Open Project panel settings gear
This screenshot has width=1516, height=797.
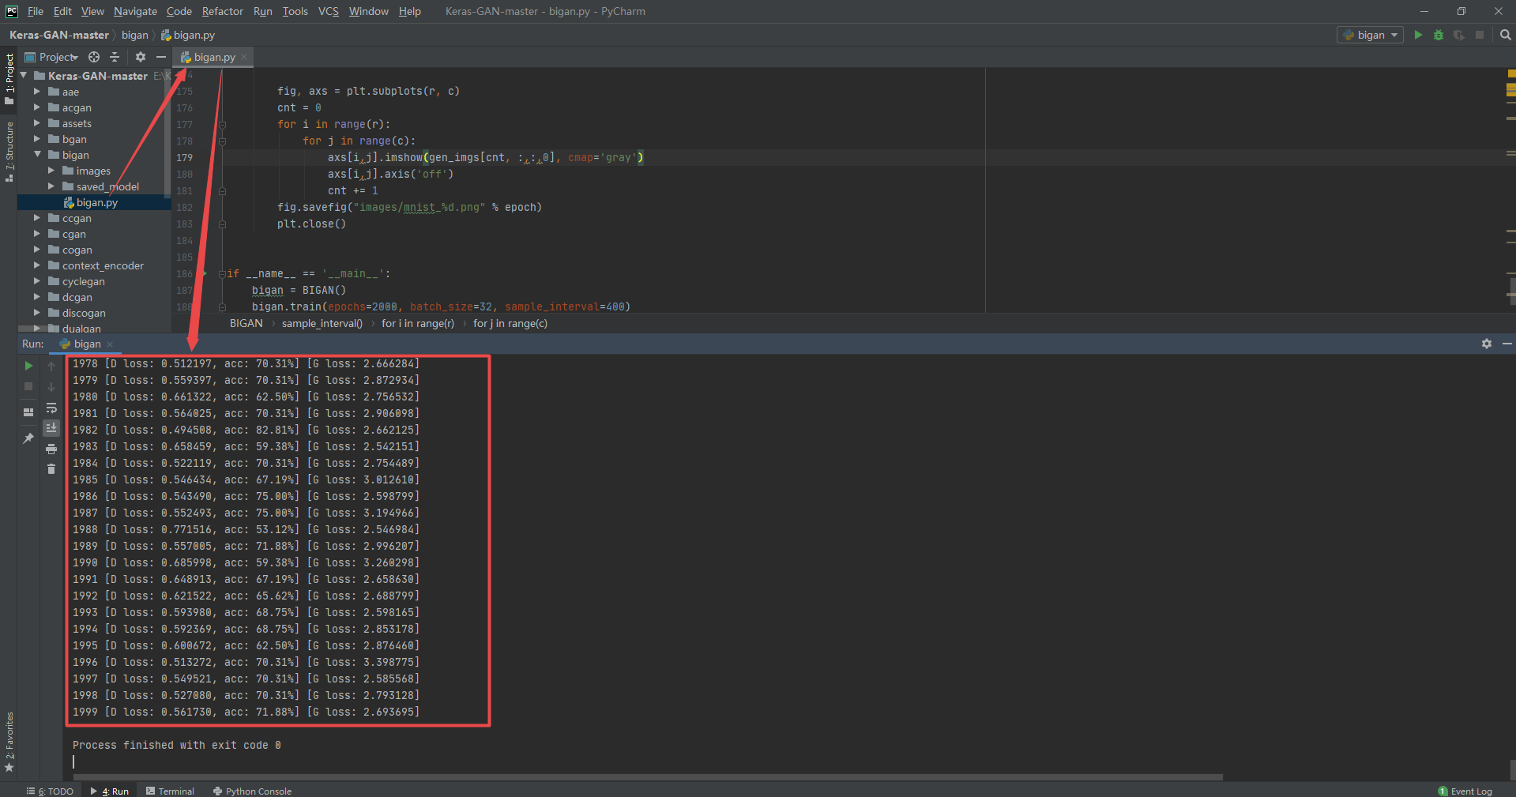(x=141, y=57)
